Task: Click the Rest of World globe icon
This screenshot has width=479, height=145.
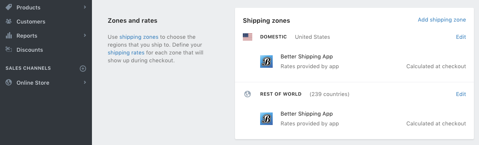Action: (x=248, y=94)
